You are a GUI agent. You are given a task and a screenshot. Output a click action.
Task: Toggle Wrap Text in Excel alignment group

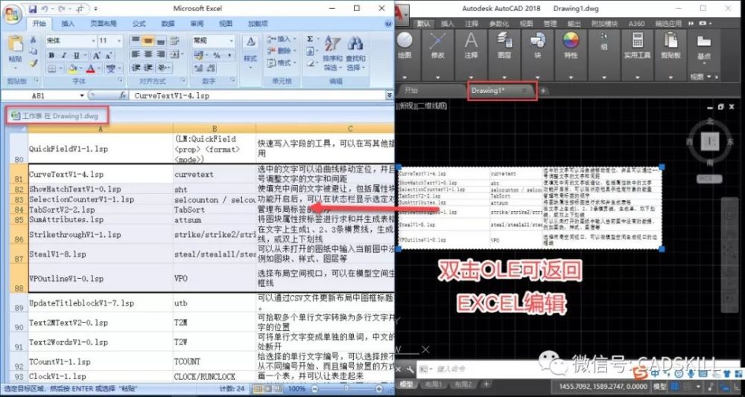(x=174, y=41)
